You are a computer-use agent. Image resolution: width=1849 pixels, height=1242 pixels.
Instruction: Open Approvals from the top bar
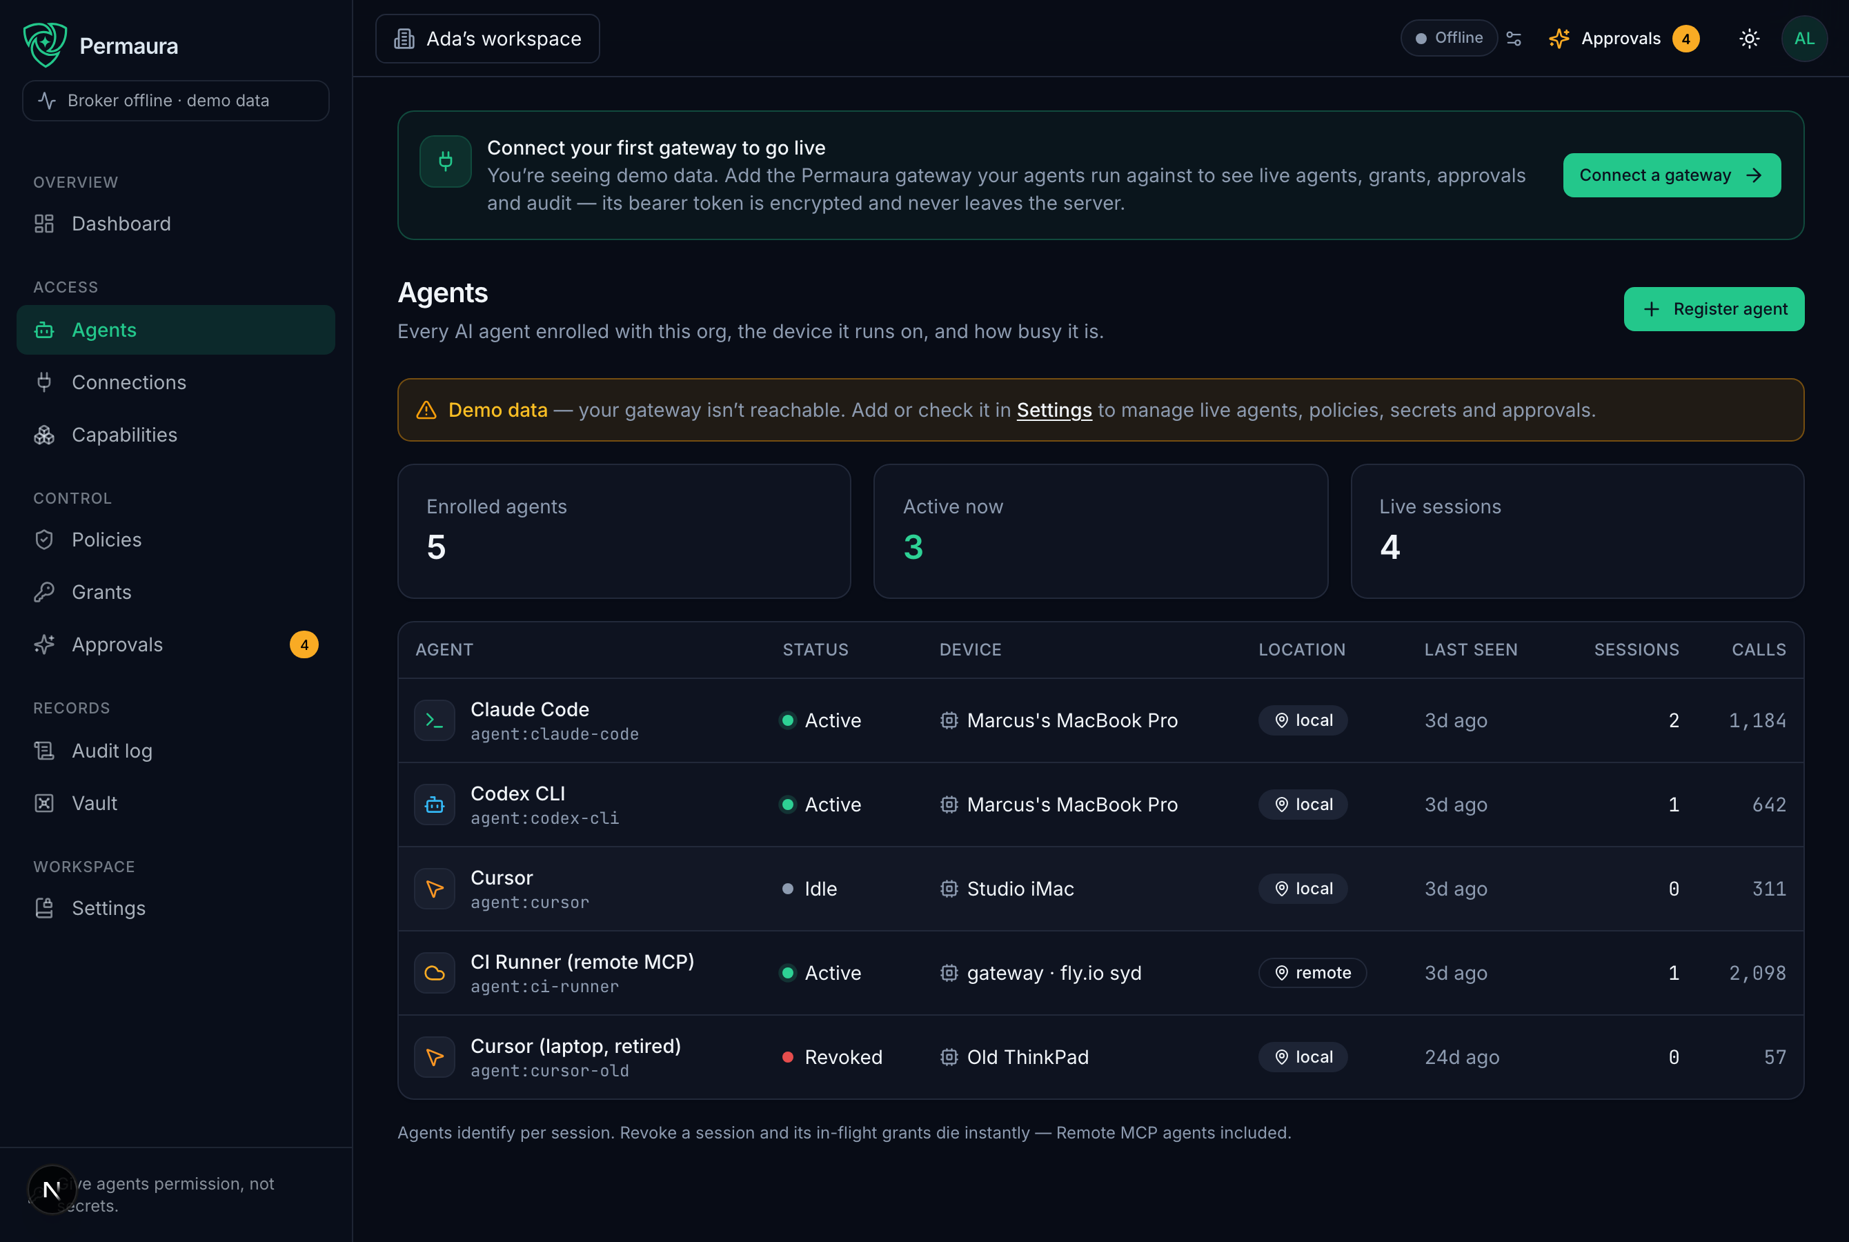click(1623, 39)
